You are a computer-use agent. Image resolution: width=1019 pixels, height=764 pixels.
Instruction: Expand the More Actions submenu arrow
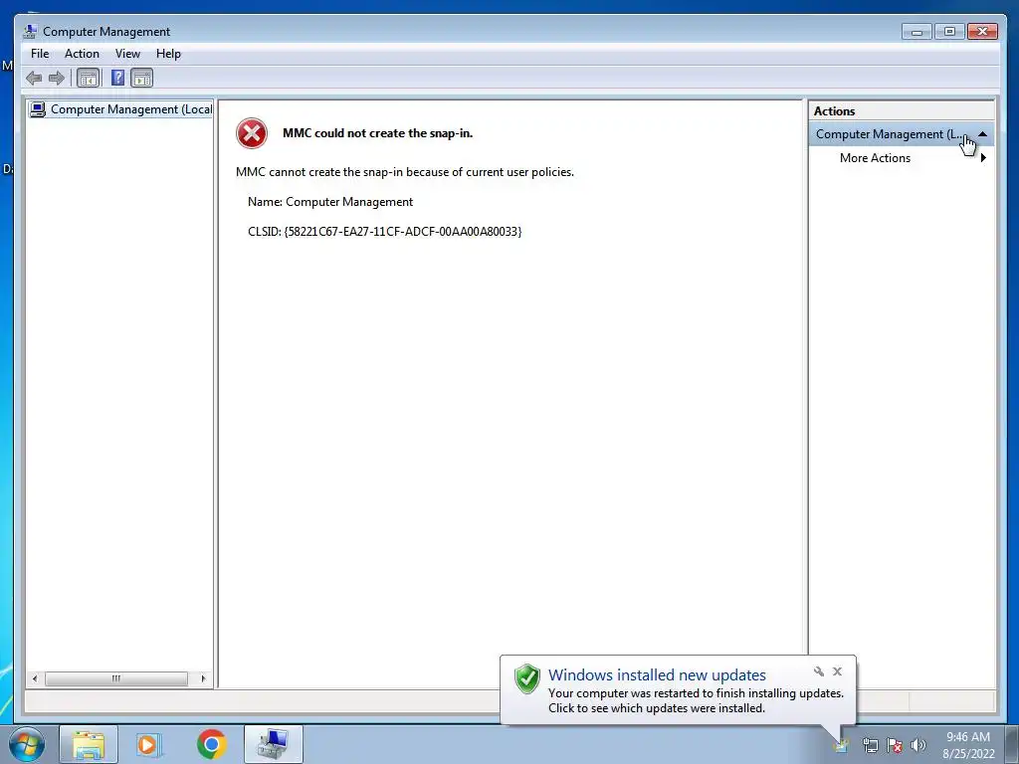coord(983,158)
